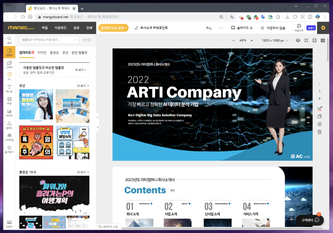Open the 인쇄 menu
This screenshot has height=233, width=333.
89,28
